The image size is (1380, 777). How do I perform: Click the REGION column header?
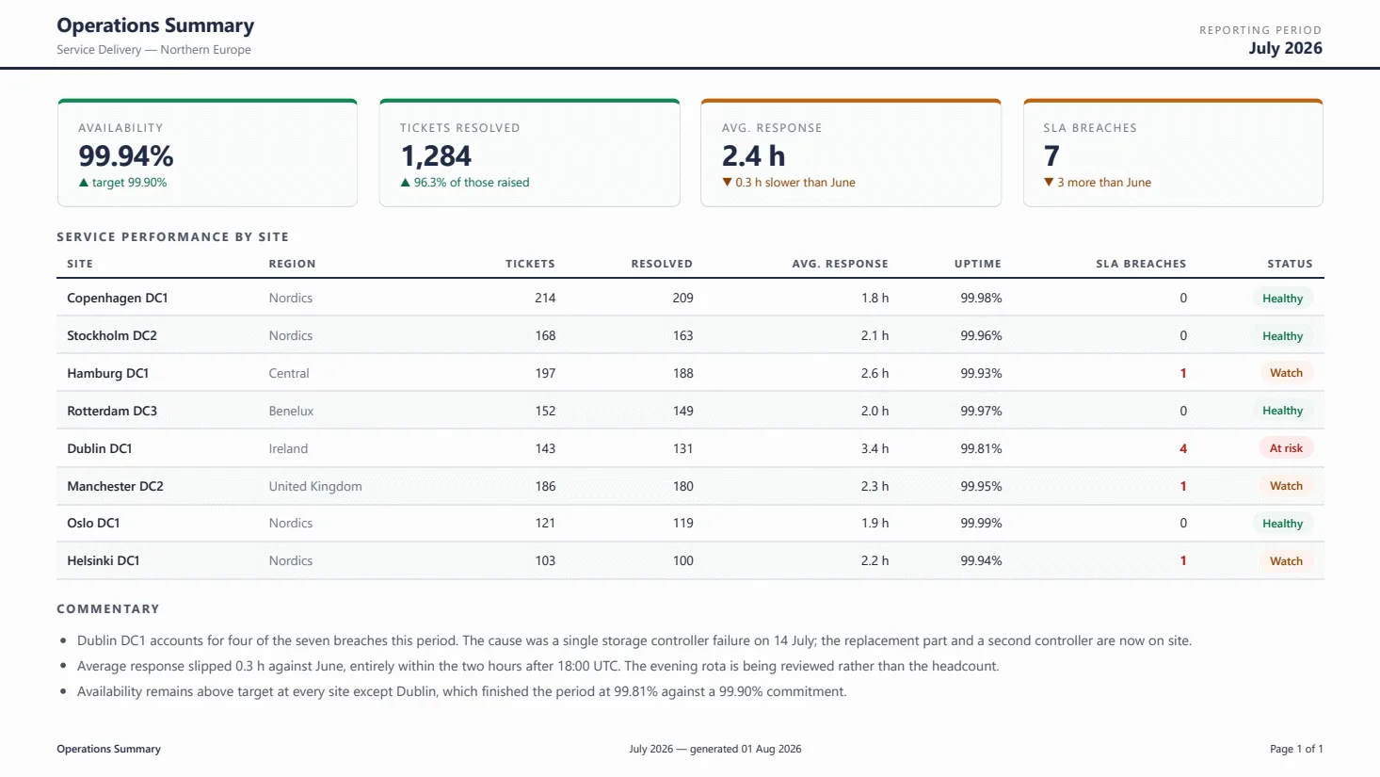click(292, 264)
